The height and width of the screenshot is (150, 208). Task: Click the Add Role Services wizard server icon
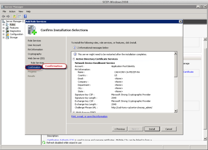click(x=32, y=30)
